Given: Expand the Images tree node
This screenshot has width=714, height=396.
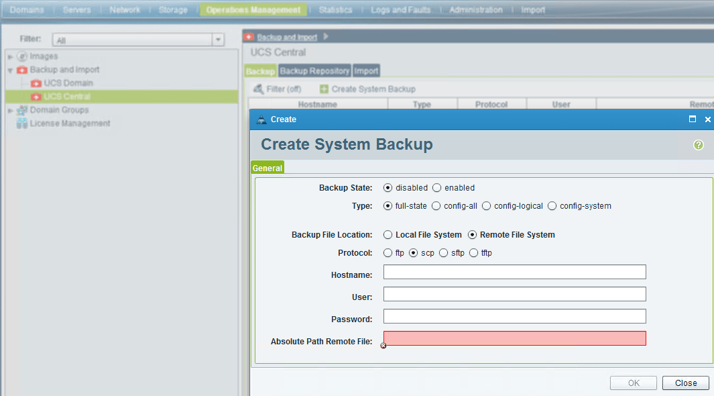Looking at the screenshot, I should pos(10,57).
